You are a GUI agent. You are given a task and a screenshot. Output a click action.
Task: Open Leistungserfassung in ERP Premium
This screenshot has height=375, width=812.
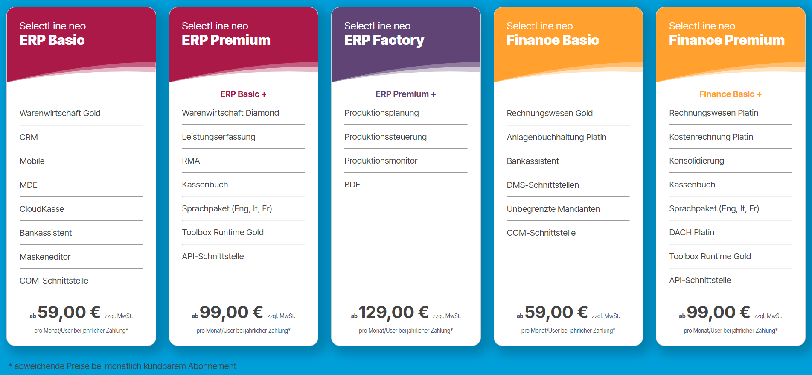pos(218,137)
